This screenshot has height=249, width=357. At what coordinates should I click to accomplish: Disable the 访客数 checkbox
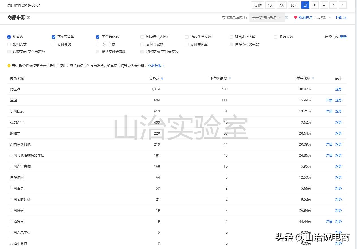tap(9, 37)
